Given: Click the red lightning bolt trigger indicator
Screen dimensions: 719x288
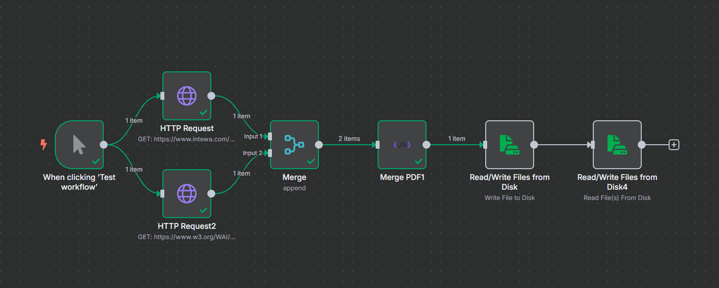Looking at the screenshot, I should [44, 144].
